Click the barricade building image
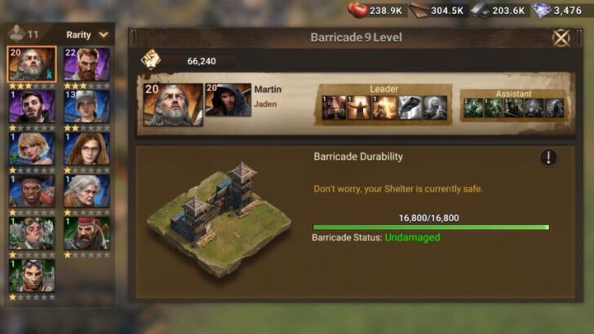The height and width of the screenshot is (334, 594). [x=219, y=218]
